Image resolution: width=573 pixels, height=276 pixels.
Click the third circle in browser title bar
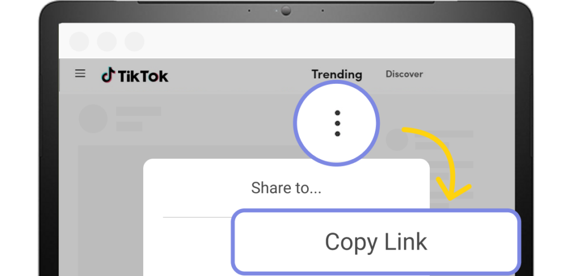point(134,41)
